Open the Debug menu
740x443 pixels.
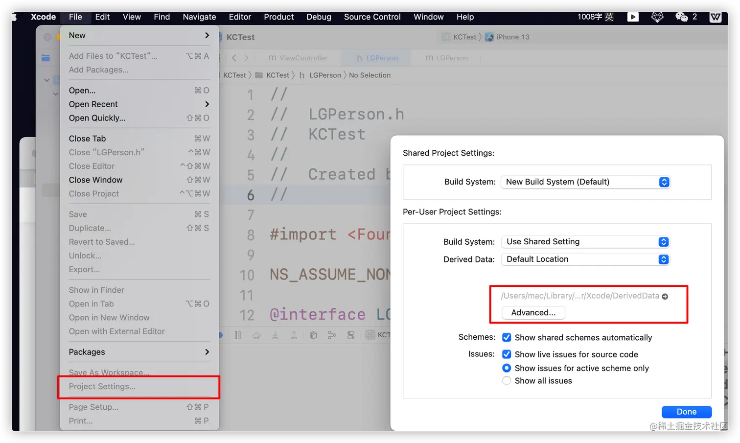319,17
